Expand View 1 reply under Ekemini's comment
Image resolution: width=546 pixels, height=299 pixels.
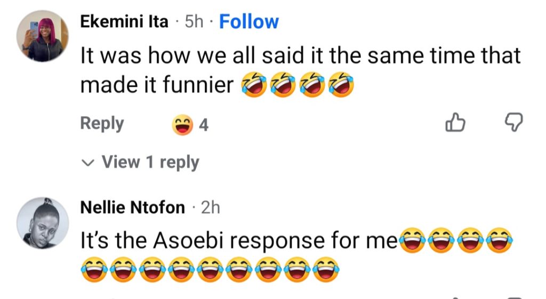click(x=140, y=162)
